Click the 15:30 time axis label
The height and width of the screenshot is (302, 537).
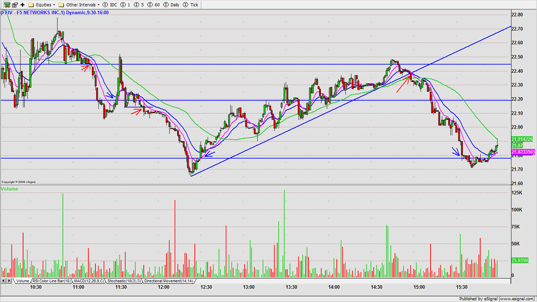pyautogui.click(x=462, y=287)
